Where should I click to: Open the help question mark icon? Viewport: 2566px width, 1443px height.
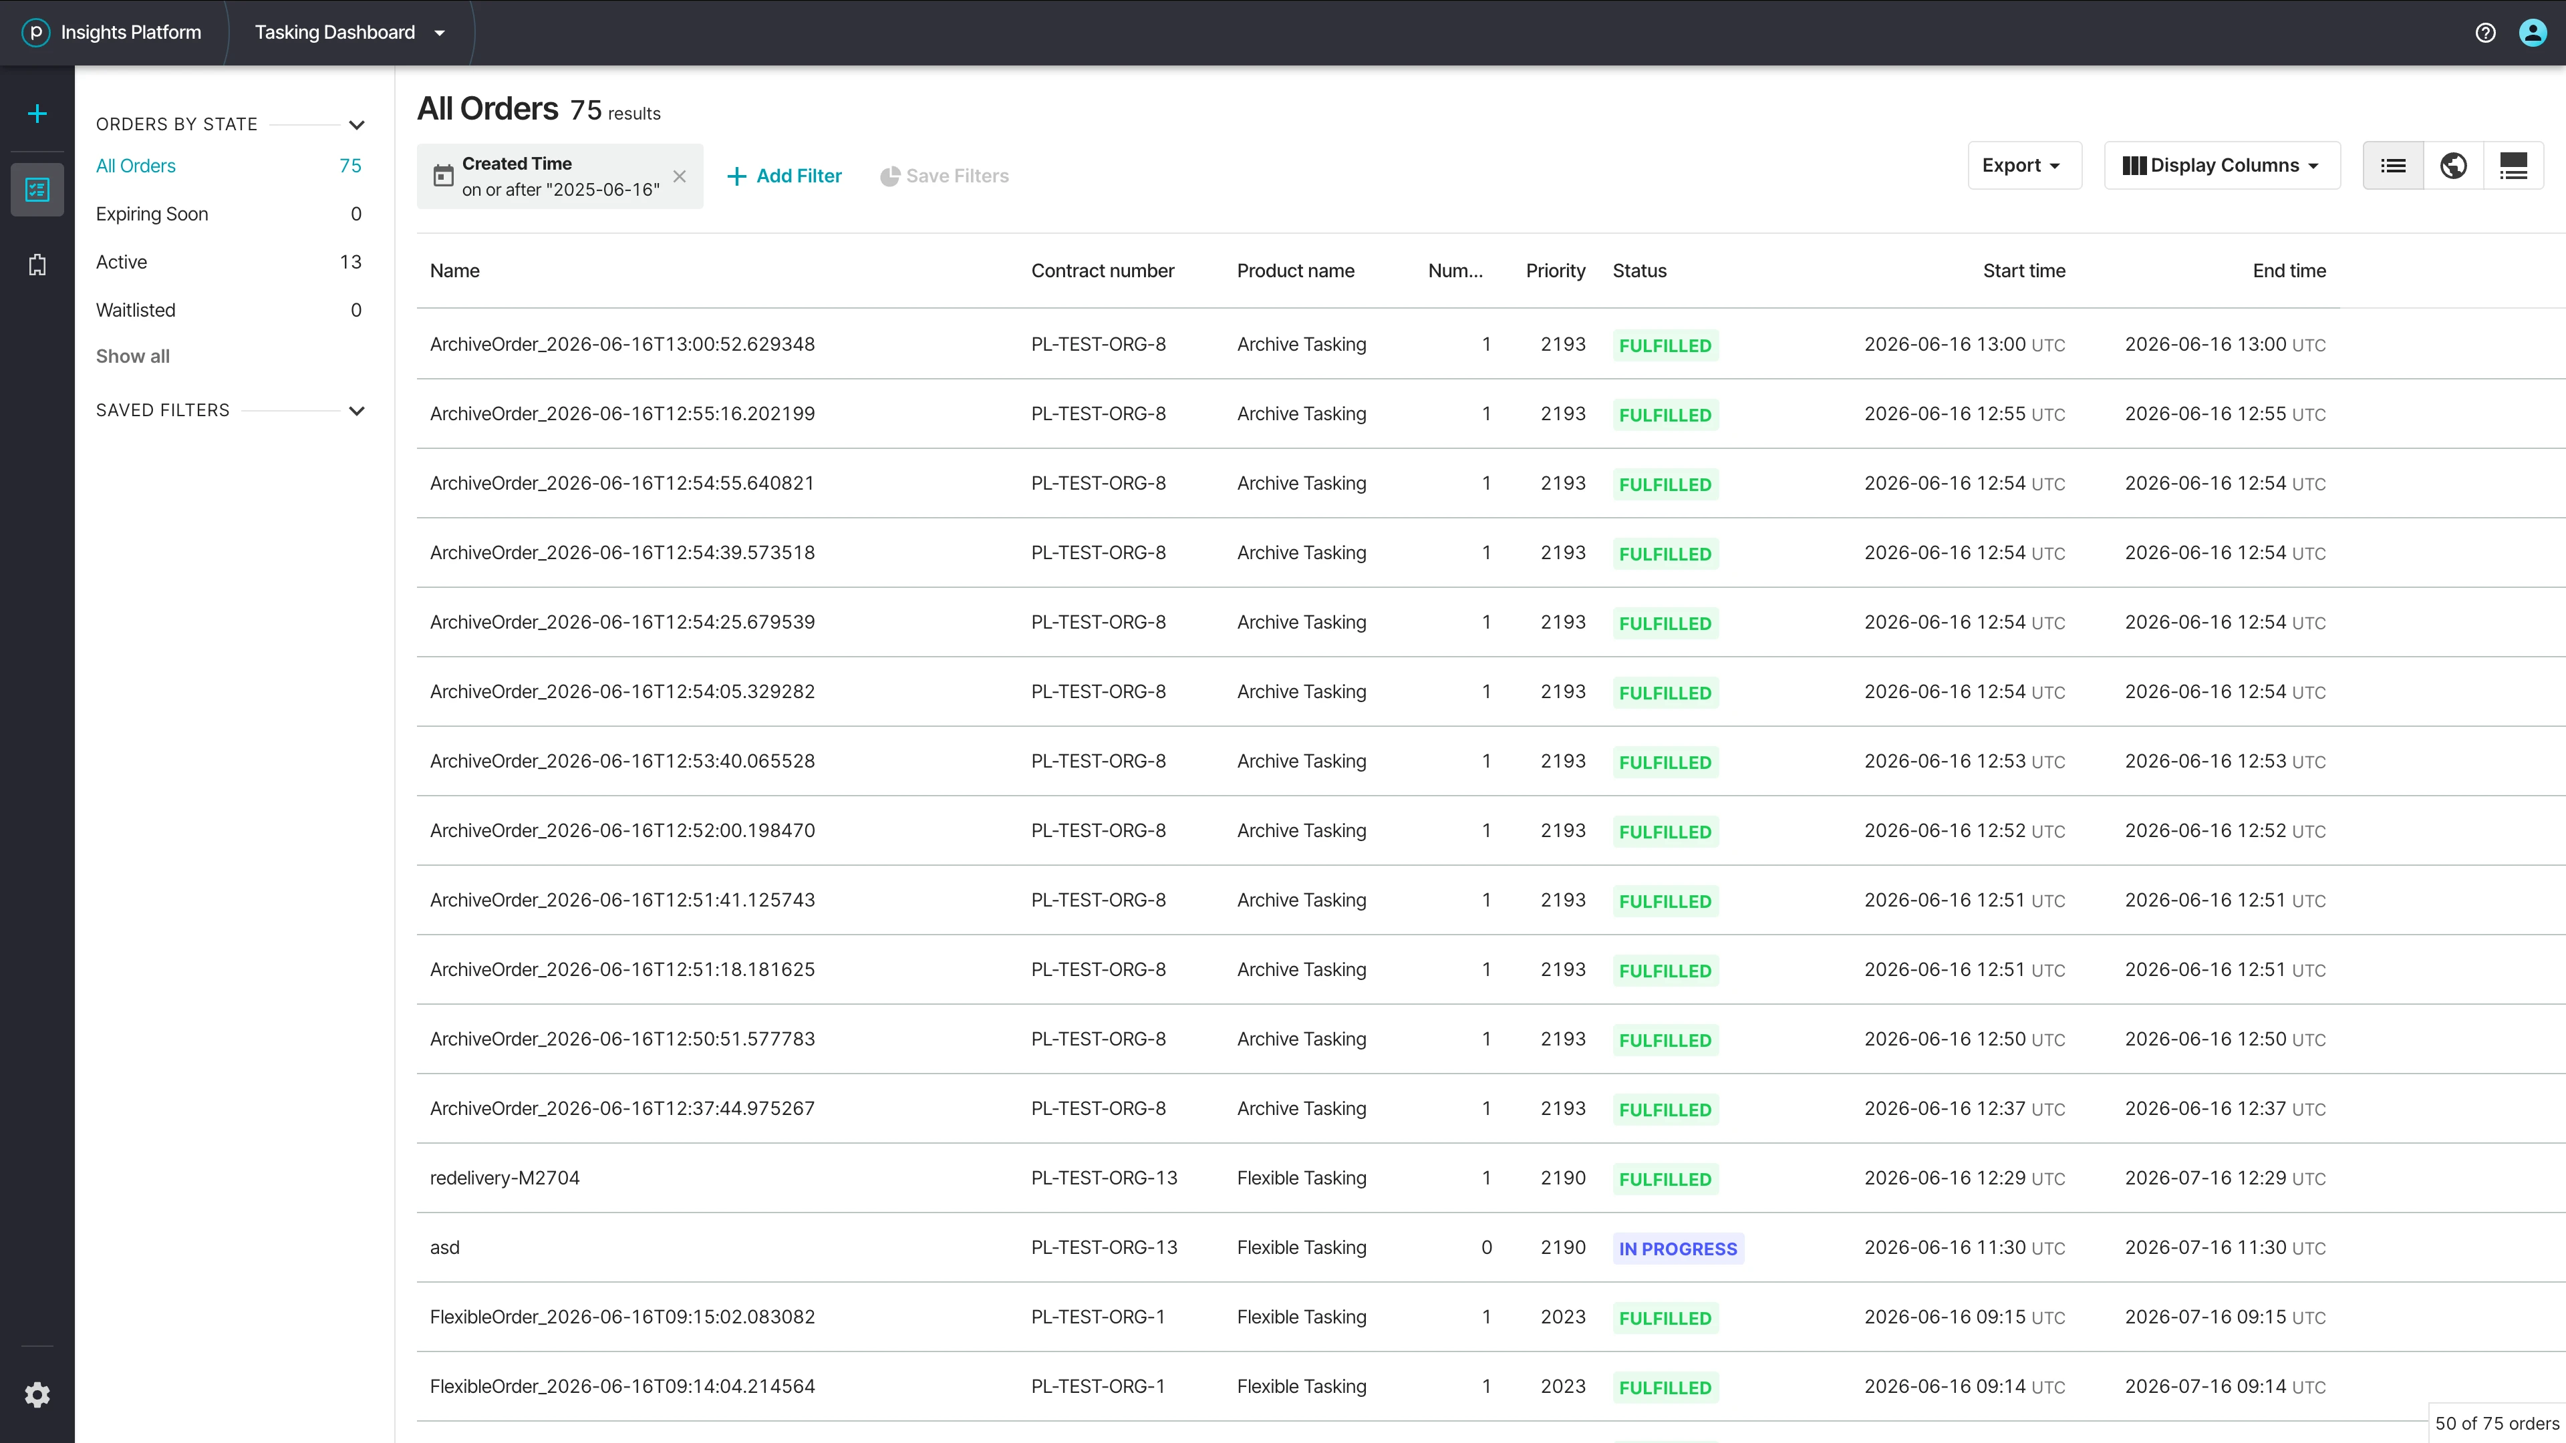(x=2485, y=33)
